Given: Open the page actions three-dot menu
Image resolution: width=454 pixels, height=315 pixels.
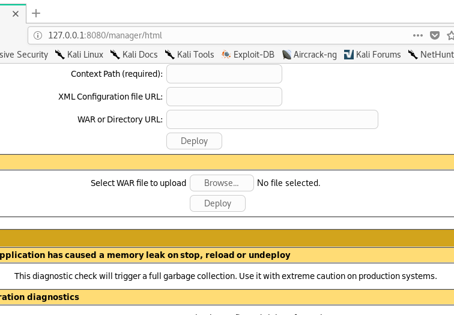Looking at the screenshot, I should tap(418, 35).
